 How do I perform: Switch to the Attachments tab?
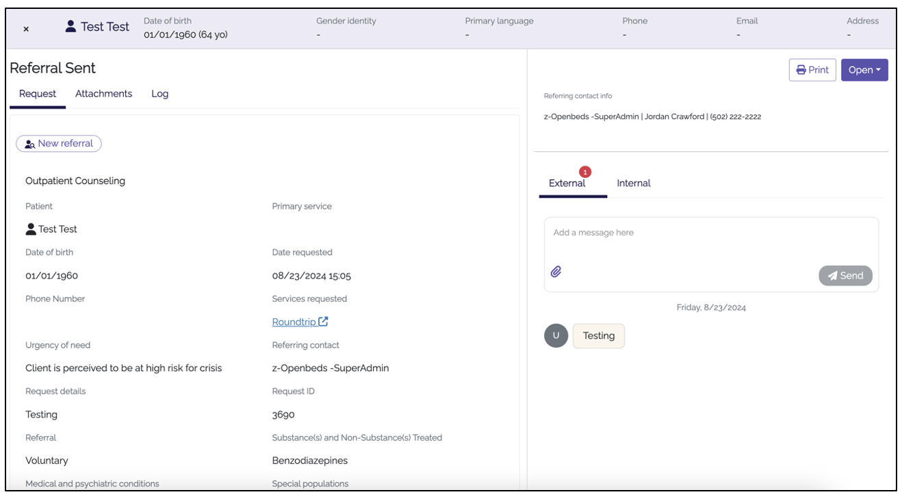coord(103,94)
